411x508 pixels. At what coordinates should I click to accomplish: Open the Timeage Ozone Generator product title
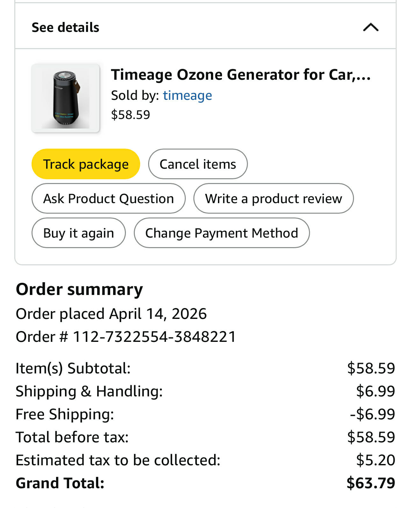[241, 75]
